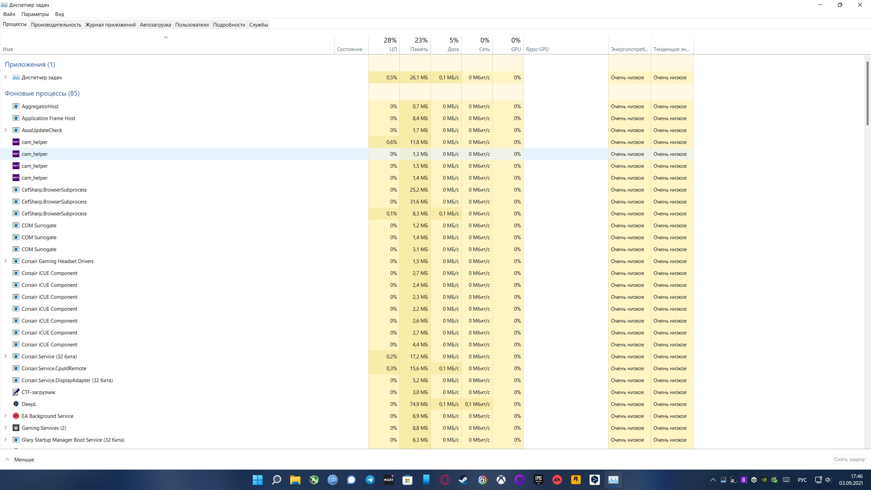Sort by Сеть column header
Viewport: 871px width, 490px height.
click(x=477, y=45)
